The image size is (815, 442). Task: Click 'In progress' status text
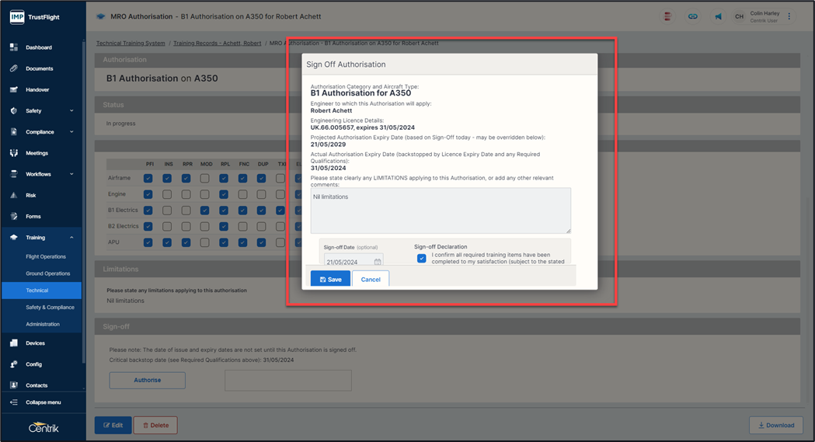coord(120,124)
